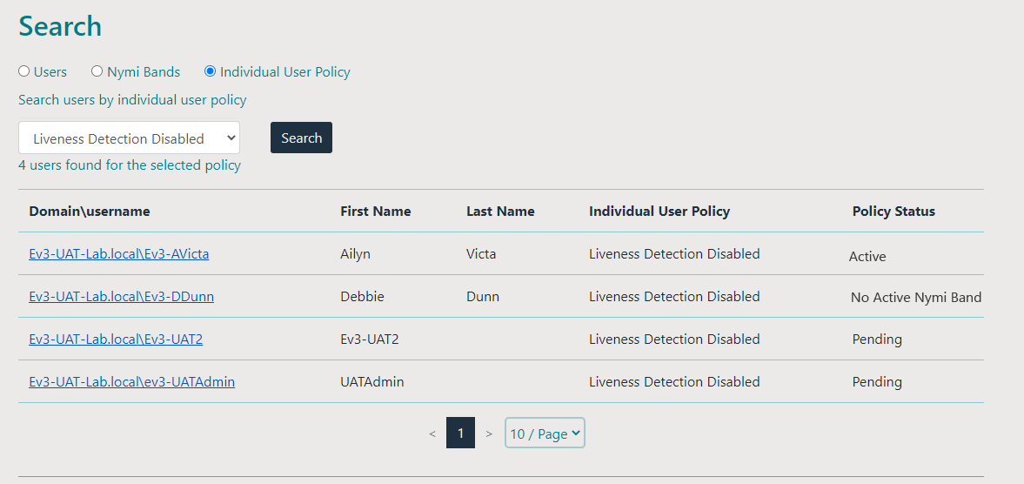Screen dimensions: 1024x484
Task: Open the Ev3-UAT-Lab.local\Ev3-DDunn user link
Action: (121, 297)
